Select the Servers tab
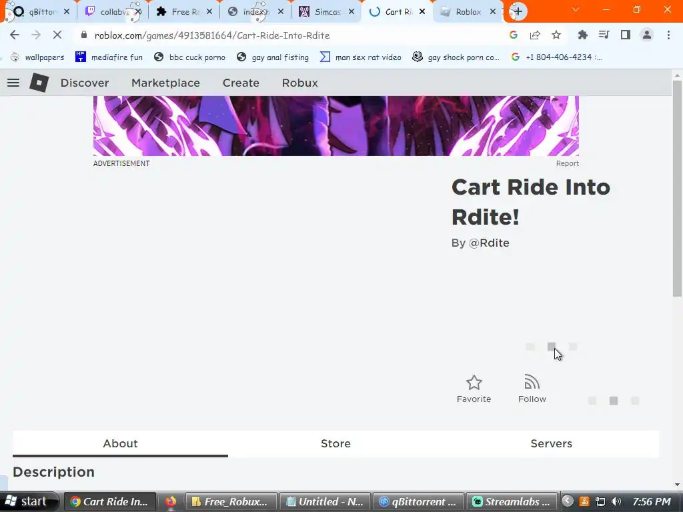Viewport: 683px width, 512px height. pos(551,443)
